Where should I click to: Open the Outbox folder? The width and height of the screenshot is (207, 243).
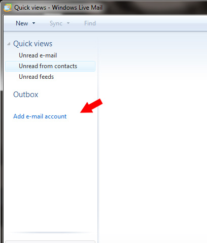[x=26, y=95]
